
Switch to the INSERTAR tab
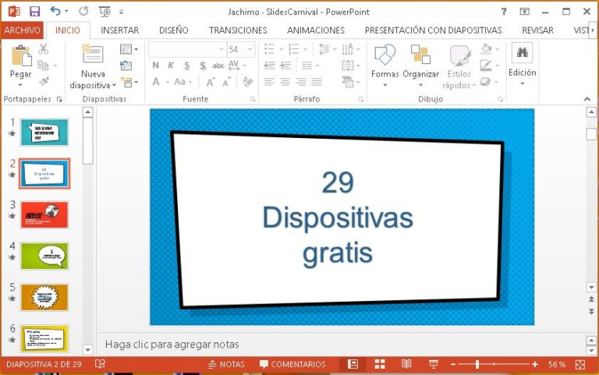[x=119, y=30]
